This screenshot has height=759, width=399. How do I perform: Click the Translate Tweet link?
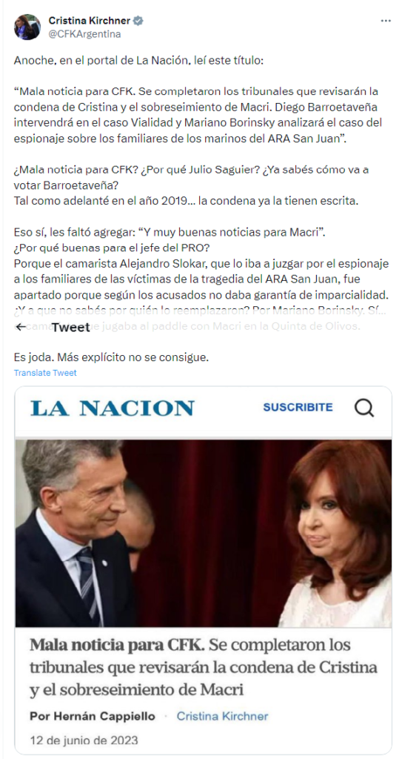45,373
